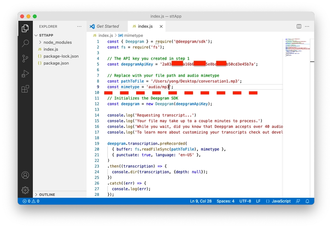The height and width of the screenshot is (228, 332).
Task: Click 'en-US' language string on line 21
Action: coord(186,155)
